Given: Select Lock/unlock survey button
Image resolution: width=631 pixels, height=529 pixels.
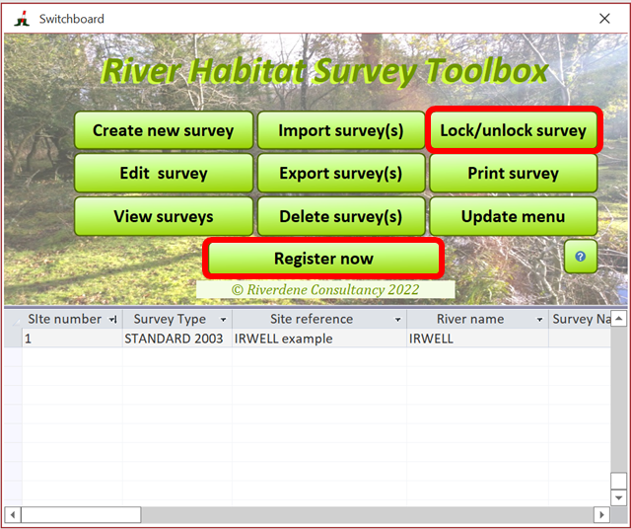Looking at the screenshot, I should [x=514, y=130].
